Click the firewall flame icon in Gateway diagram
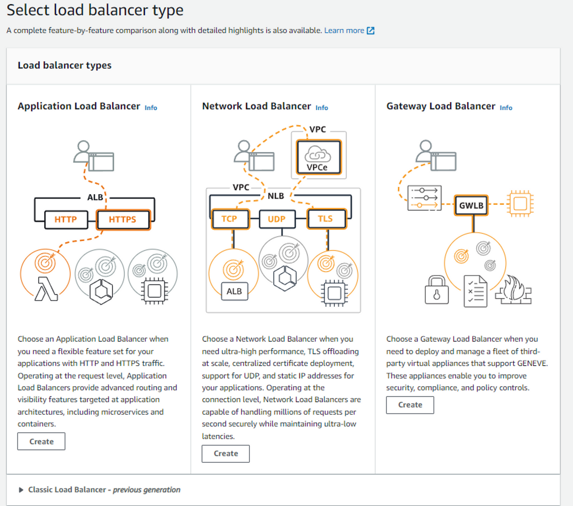The height and width of the screenshot is (506, 573). click(x=513, y=289)
